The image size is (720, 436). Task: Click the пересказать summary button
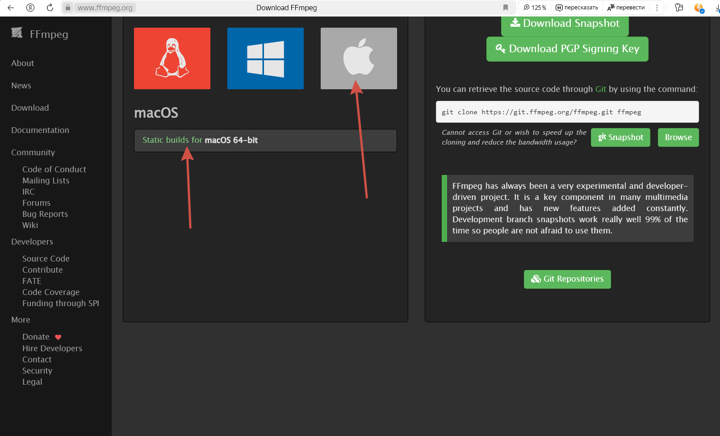577,8
